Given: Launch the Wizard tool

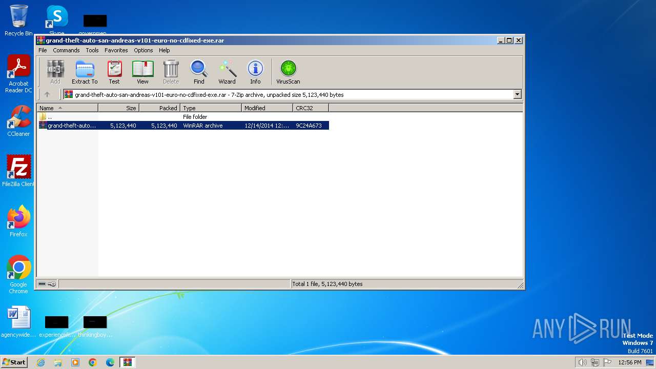Looking at the screenshot, I should pyautogui.click(x=227, y=72).
